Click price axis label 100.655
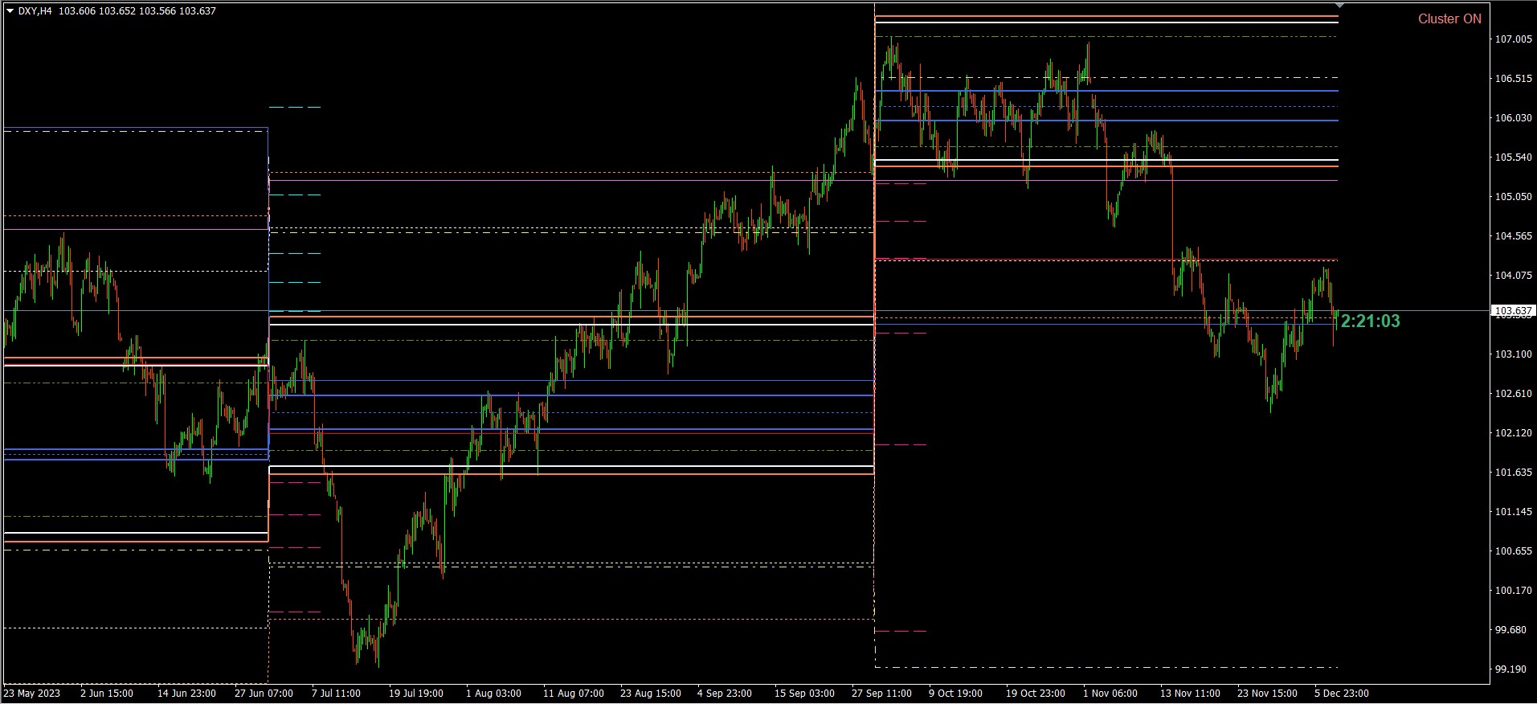 pyautogui.click(x=1512, y=551)
